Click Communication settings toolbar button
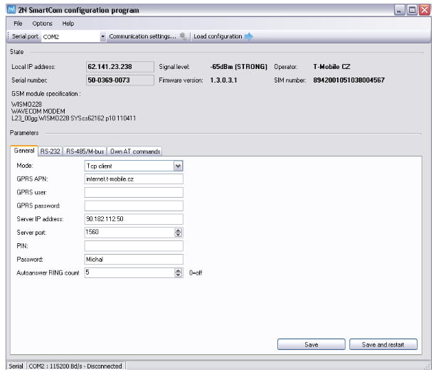The image size is (436, 372). 147,36
